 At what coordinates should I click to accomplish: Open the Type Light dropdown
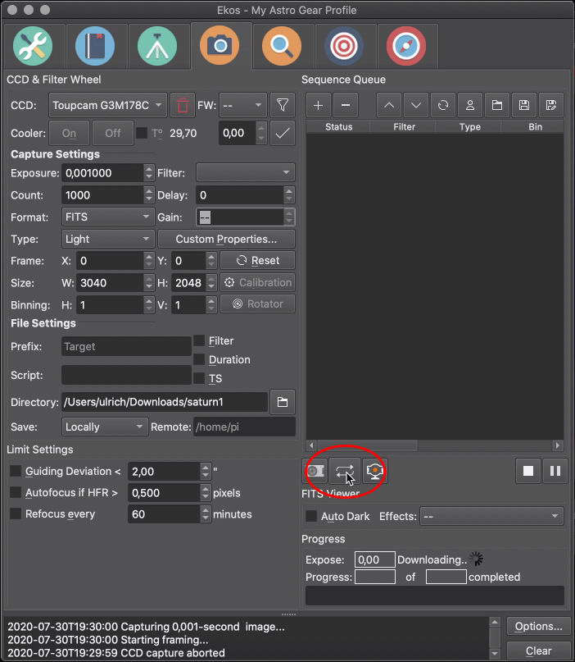coord(108,239)
